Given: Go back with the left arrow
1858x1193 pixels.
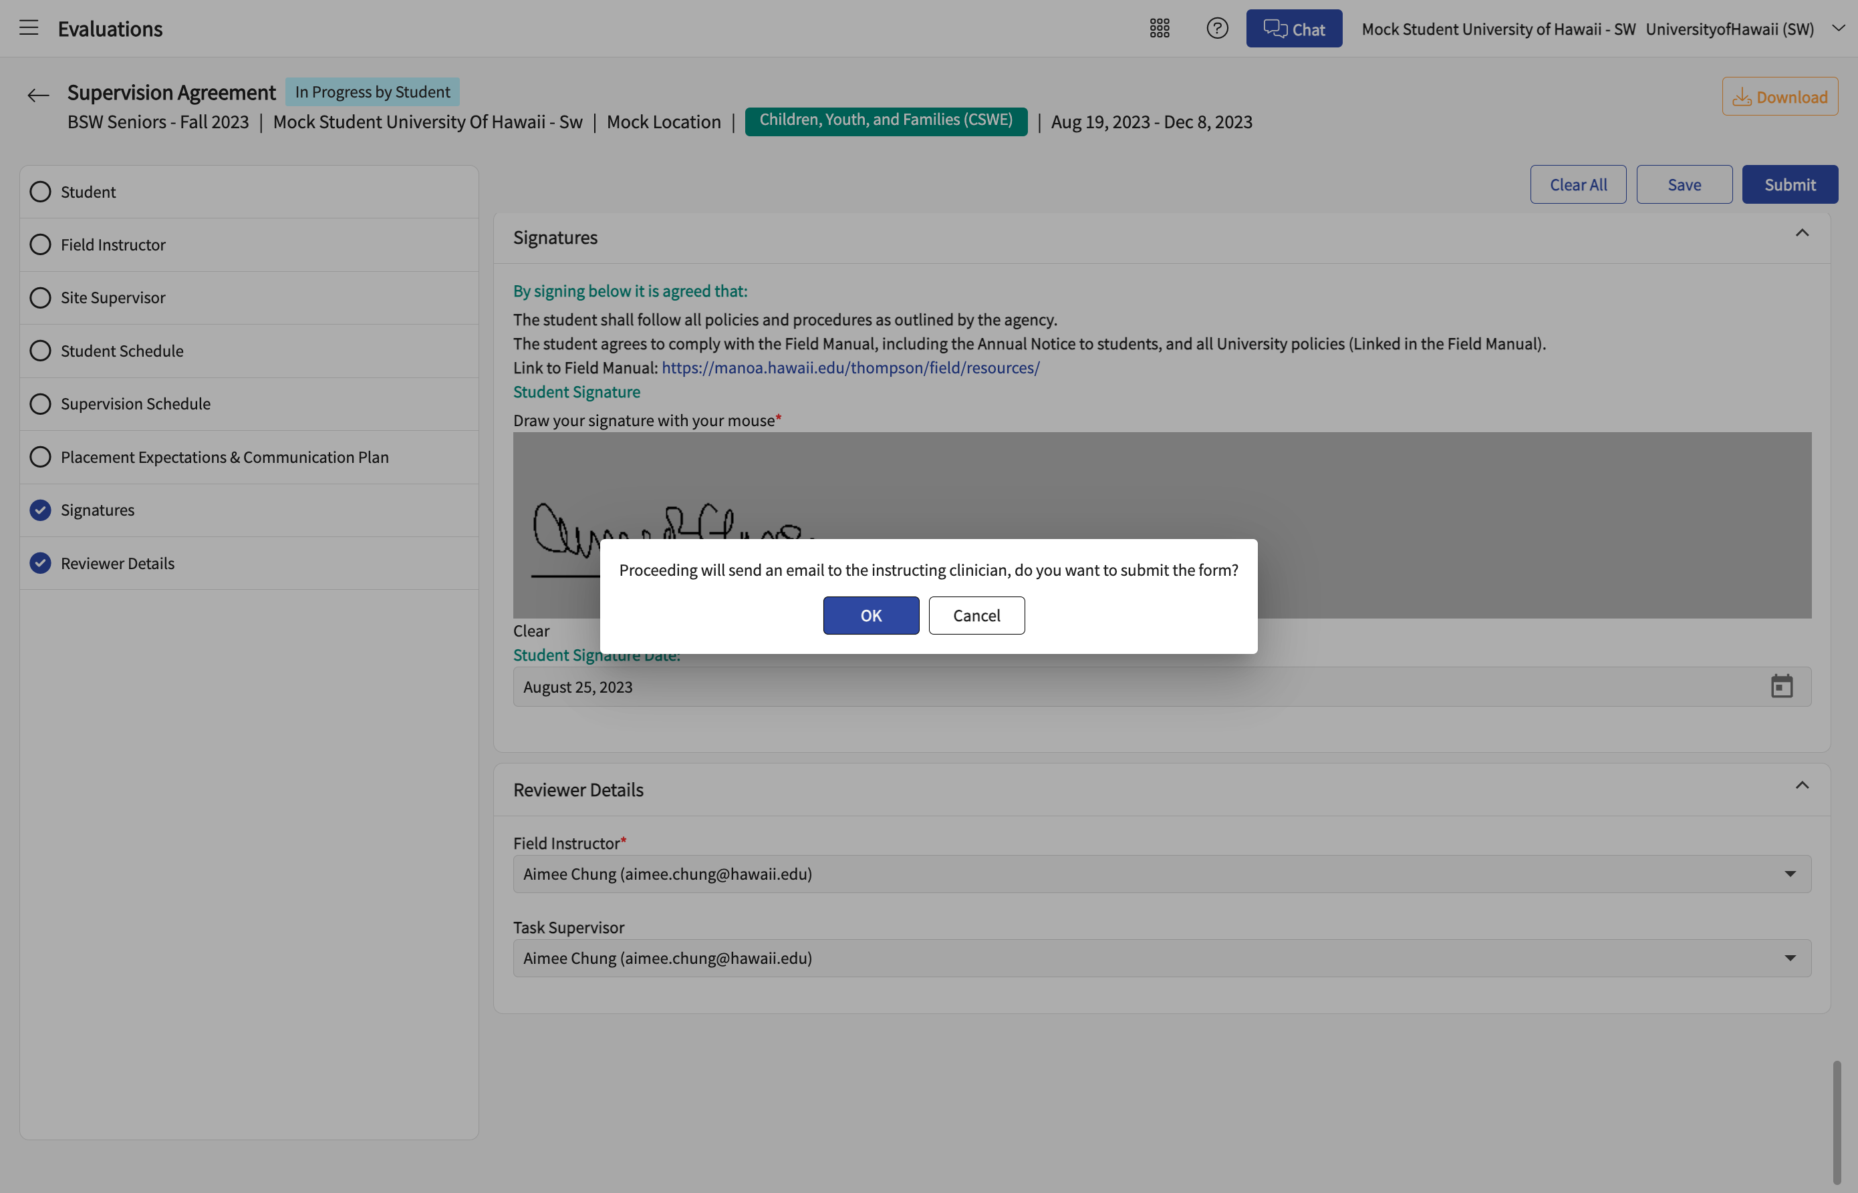Looking at the screenshot, I should click(38, 96).
